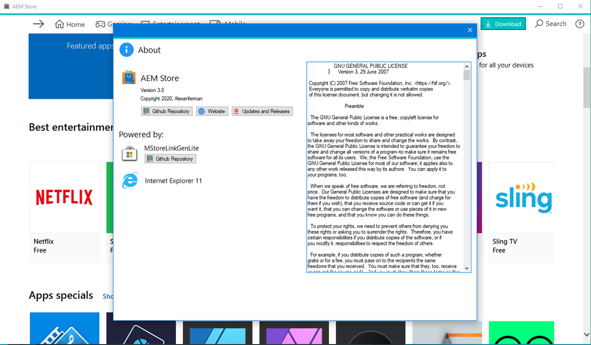The height and width of the screenshot is (345, 591).
Task: Open Search in the store toolbar
Action: point(550,24)
